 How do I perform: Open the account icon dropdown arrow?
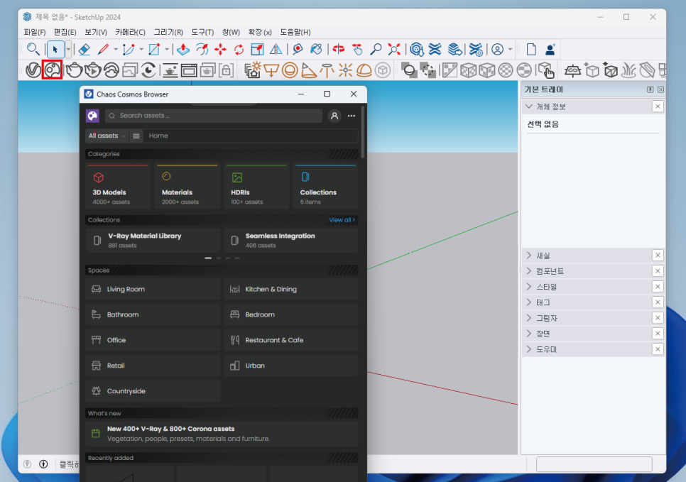[510, 50]
